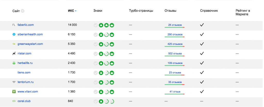The width and height of the screenshot is (264, 107).
Task: Click the flame badge for faberlic.com
Action: tap(106, 25)
